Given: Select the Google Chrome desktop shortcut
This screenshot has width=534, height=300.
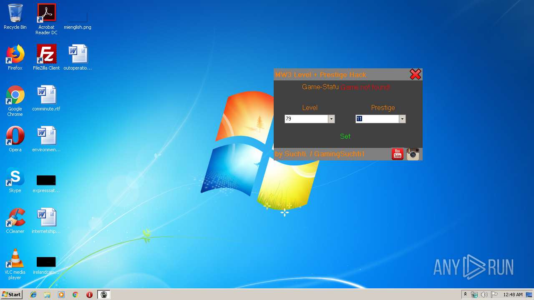Looking at the screenshot, I should click(x=15, y=101).
